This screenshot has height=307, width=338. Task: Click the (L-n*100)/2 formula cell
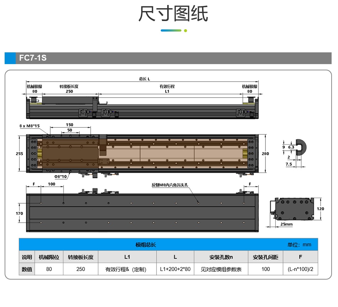tap(300, 269)
